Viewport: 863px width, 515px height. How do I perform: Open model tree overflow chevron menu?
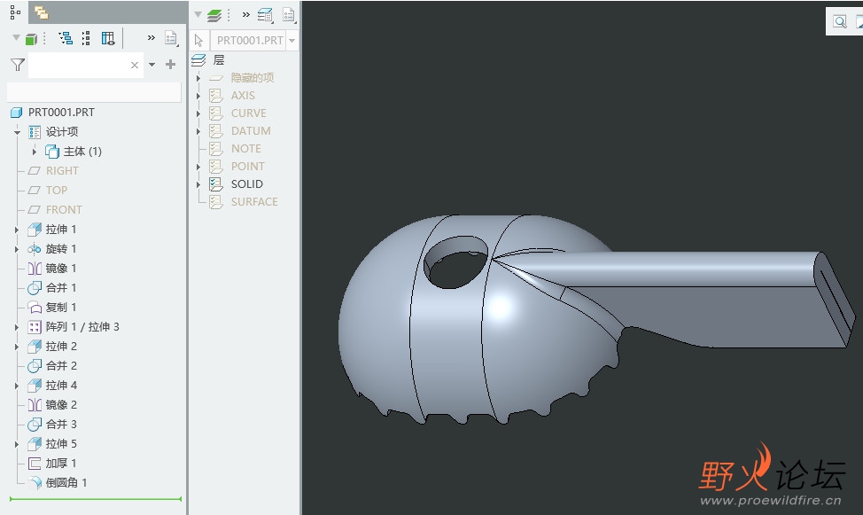tap(151, 38)
